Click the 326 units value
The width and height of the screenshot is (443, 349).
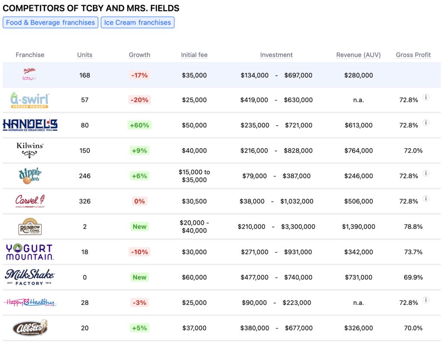point(85,201)
